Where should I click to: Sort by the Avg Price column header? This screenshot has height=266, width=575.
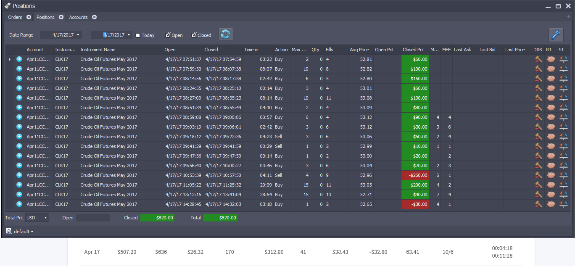[x=359, y=50]
